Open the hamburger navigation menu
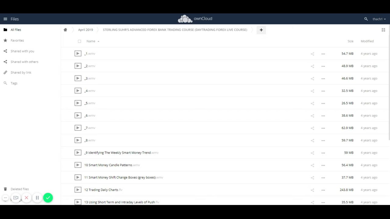The width and height of the screenshot is (390, 219). click(5, 19)
